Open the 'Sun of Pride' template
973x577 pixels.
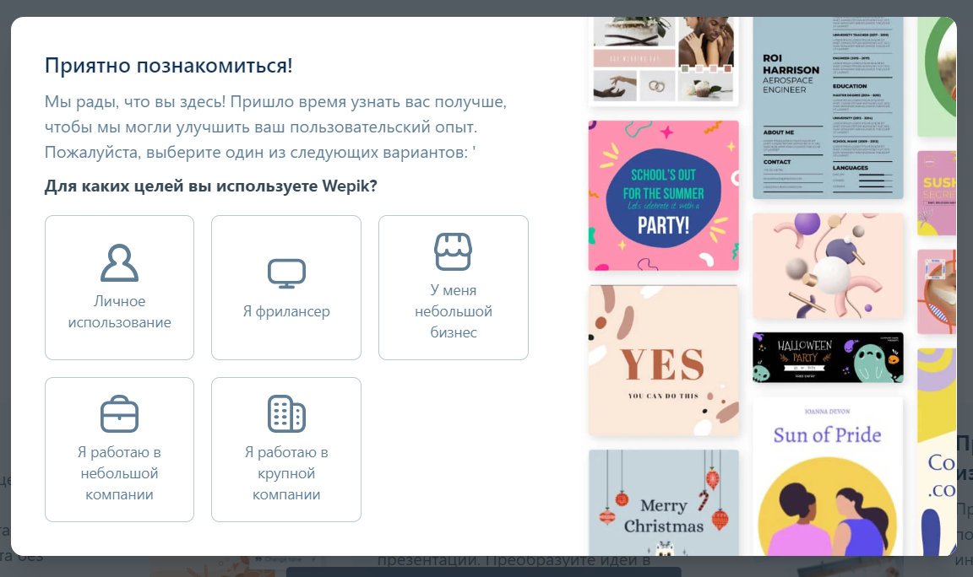click(828, 477)
